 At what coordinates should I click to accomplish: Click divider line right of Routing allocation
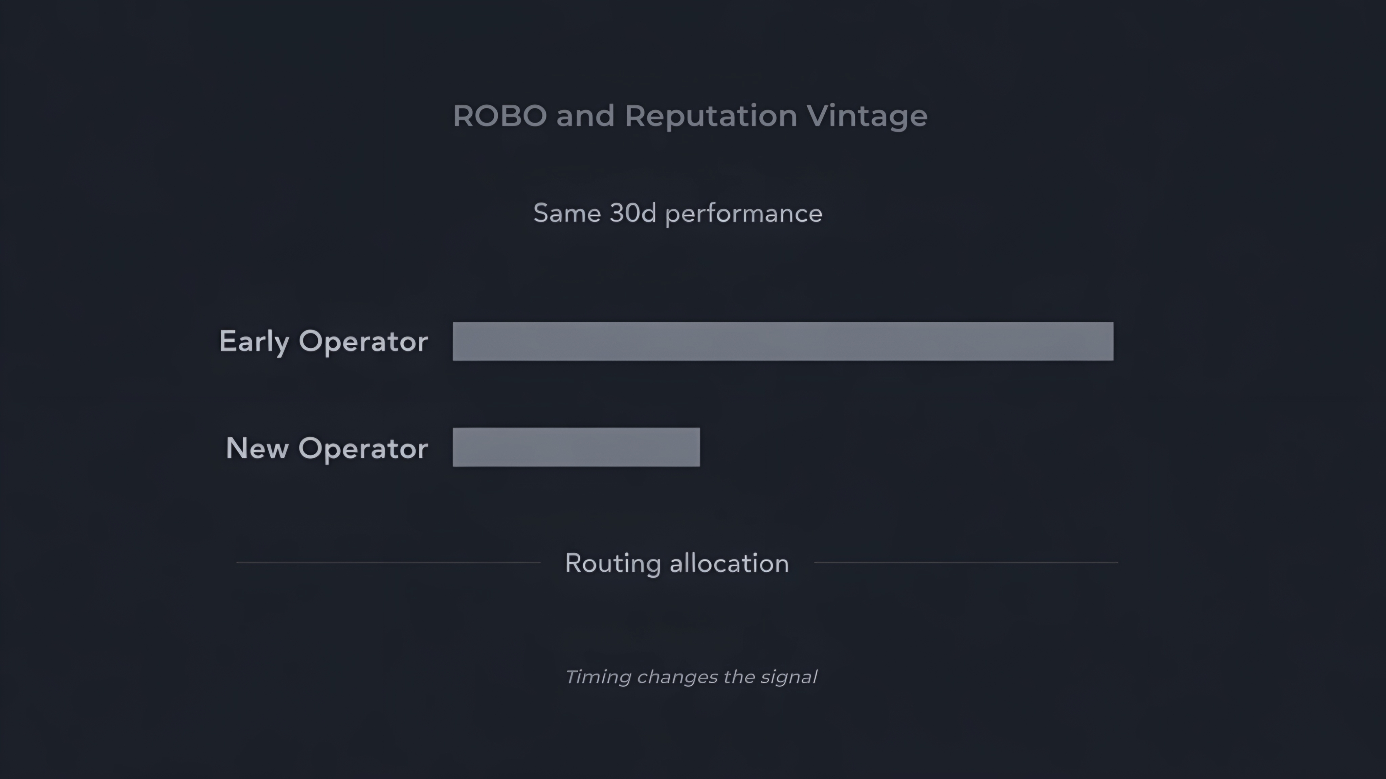click(x=966, y=563)
